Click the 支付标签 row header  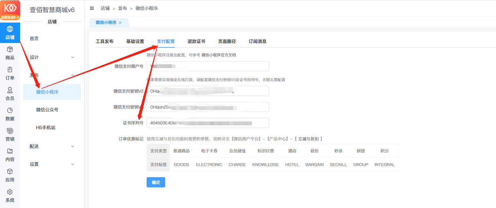pos(158,164)
